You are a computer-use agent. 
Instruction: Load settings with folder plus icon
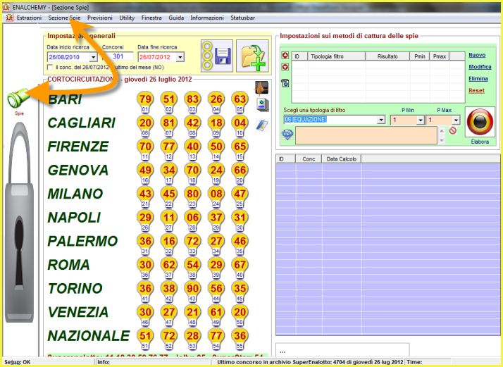point(252,56)
